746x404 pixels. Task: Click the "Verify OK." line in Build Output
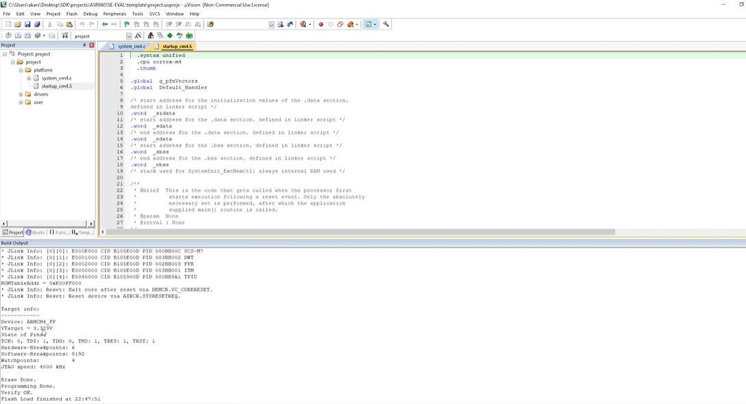point(17,392)
